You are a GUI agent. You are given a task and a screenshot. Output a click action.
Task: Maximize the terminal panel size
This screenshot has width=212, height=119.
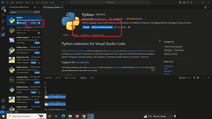[x=205, y=78]
